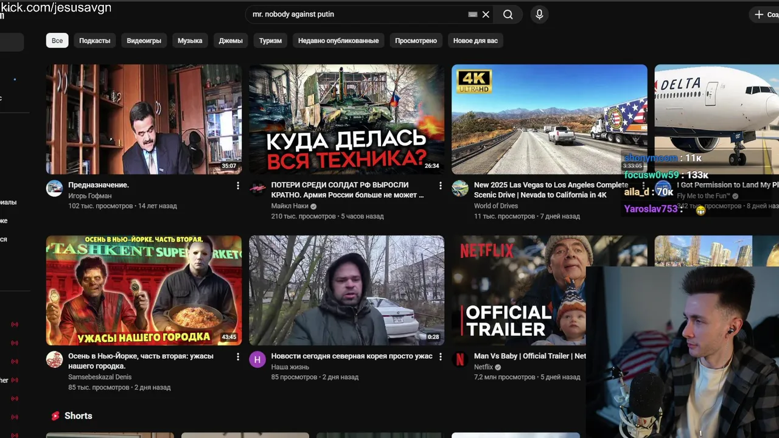Select the Туризм filter chip
Screen dimensions: 779x438
click(270, 41)
